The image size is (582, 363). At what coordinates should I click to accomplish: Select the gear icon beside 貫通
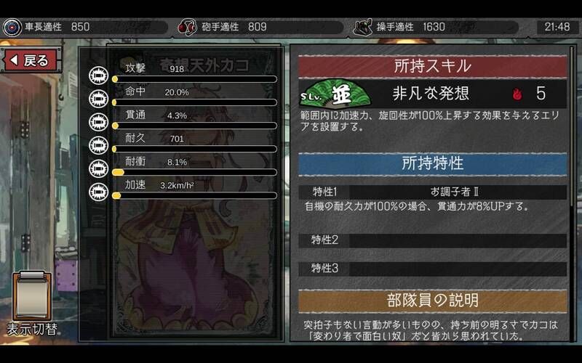click(x=98, y=122)
